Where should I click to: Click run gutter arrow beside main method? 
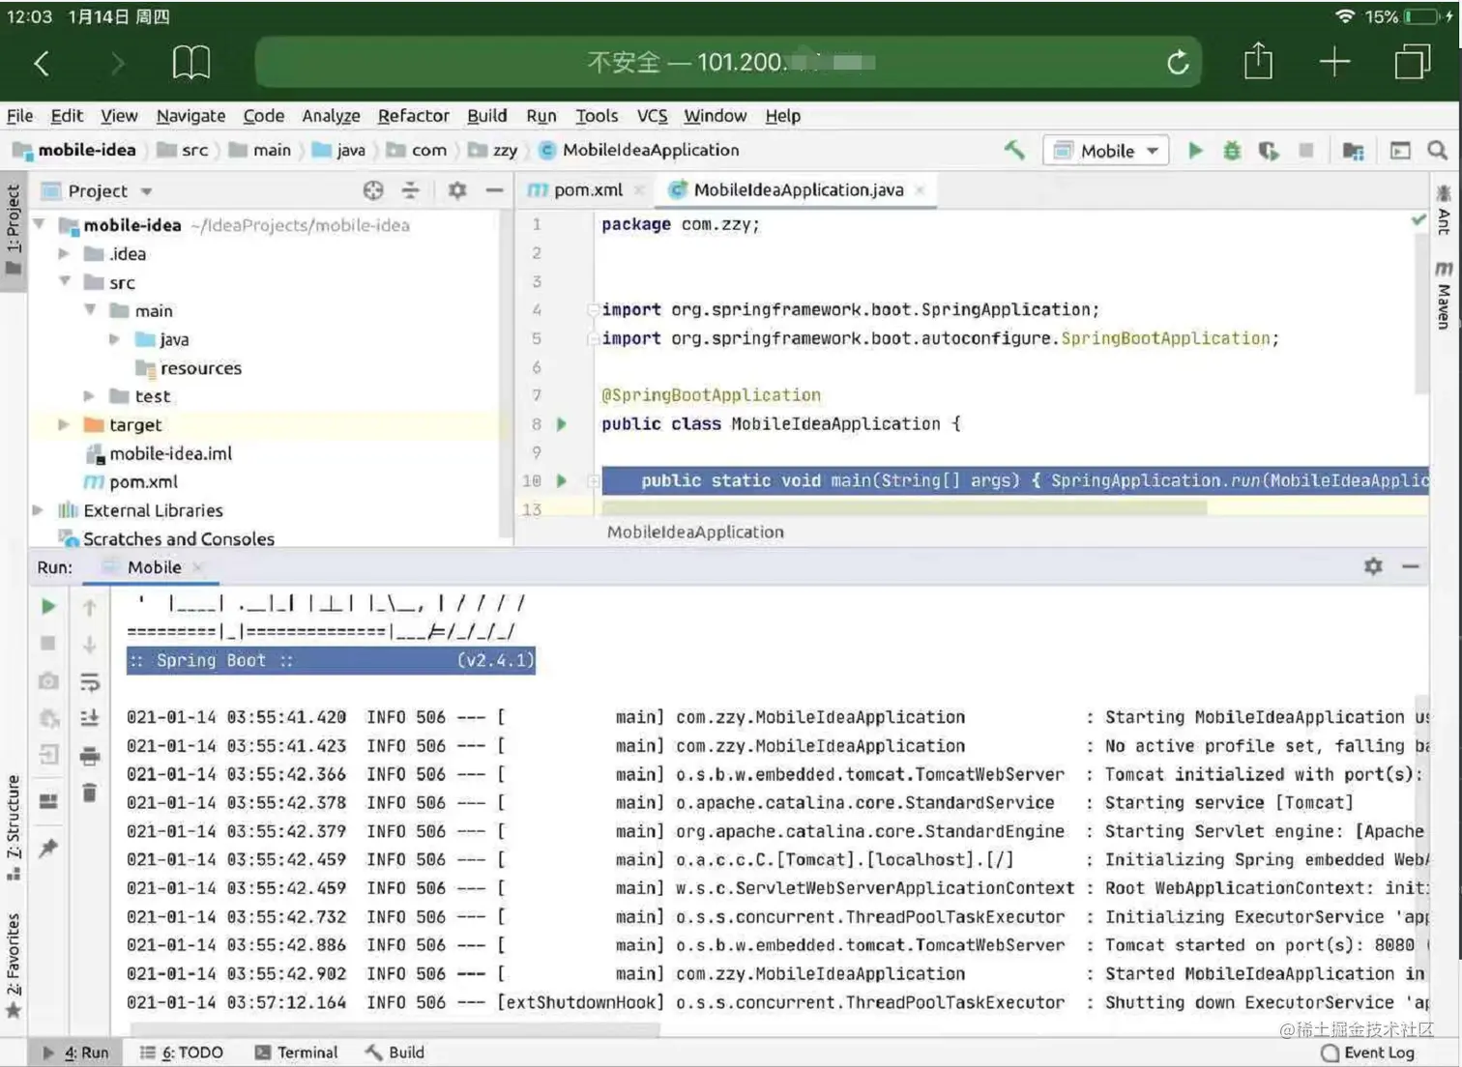coord(562,480)
